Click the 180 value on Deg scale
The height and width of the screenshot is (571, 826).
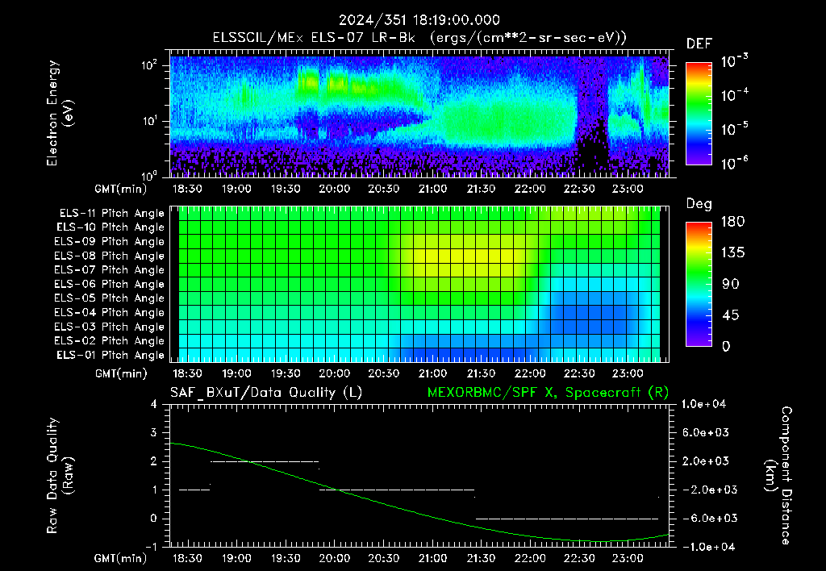[x=732, y=222]
